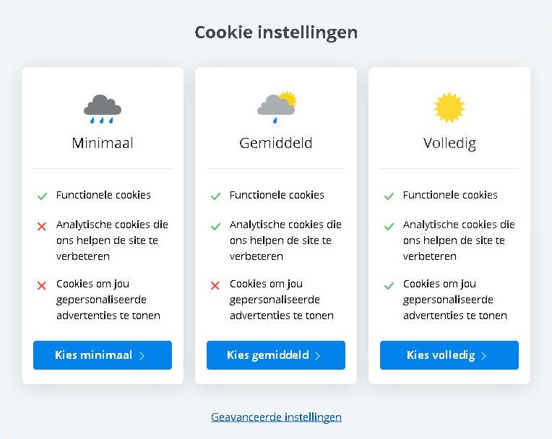Select the Minimaal card heading

tap(103, 143)
